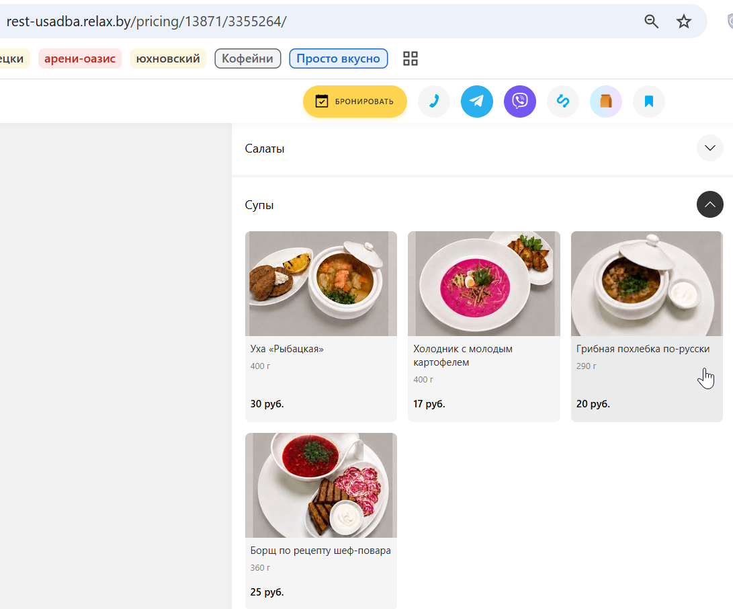Click the phone call icon
733x609 pixels.
click(x=434, y=101)
